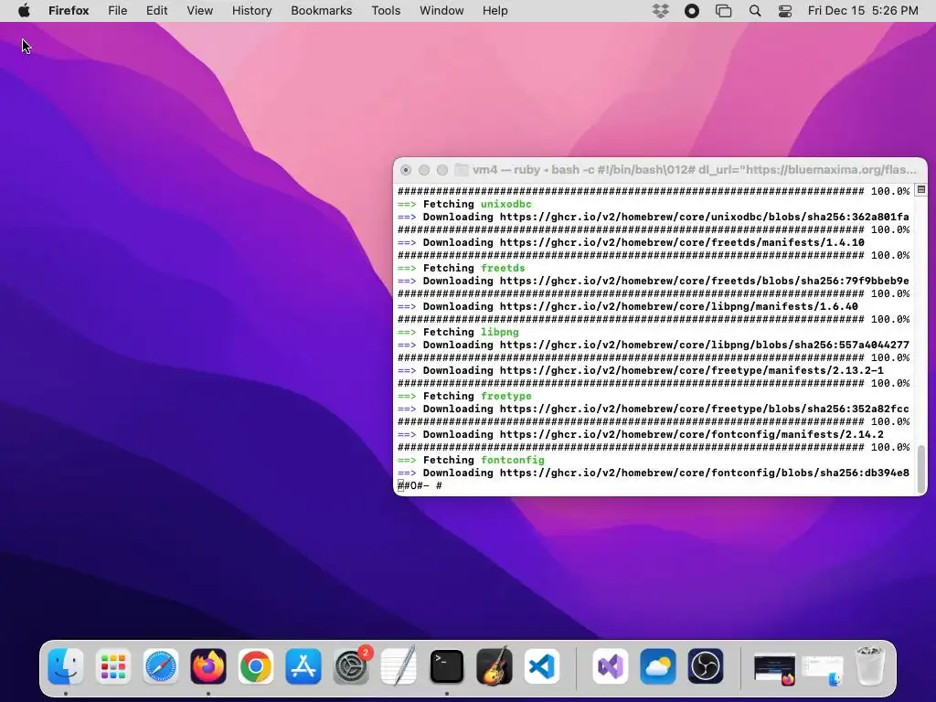Launch Google Chrome from the Dock

click(256, 666)
